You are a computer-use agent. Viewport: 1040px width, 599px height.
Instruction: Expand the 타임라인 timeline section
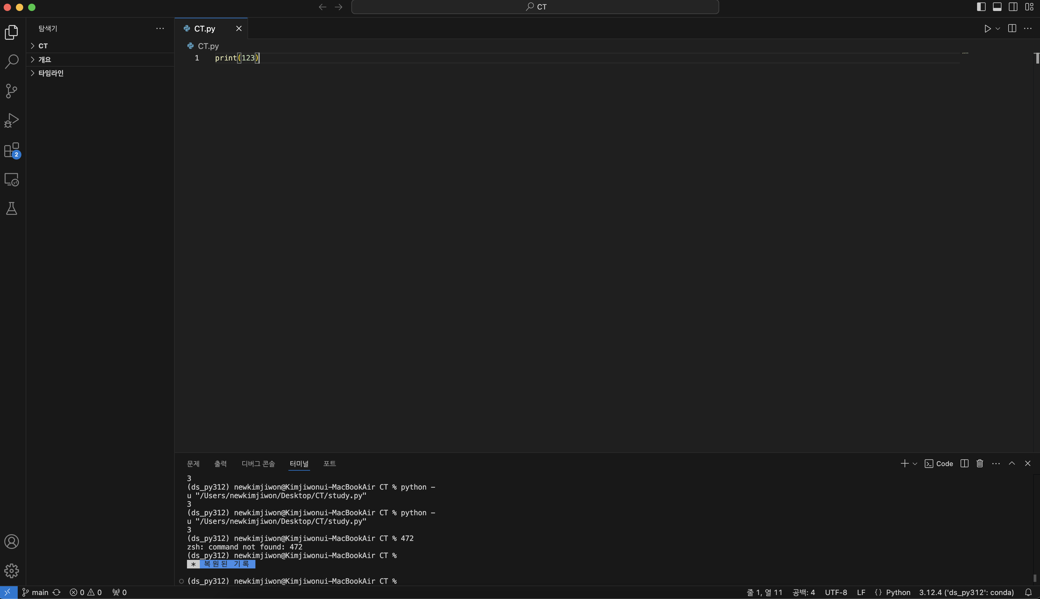tap(100, 73)
